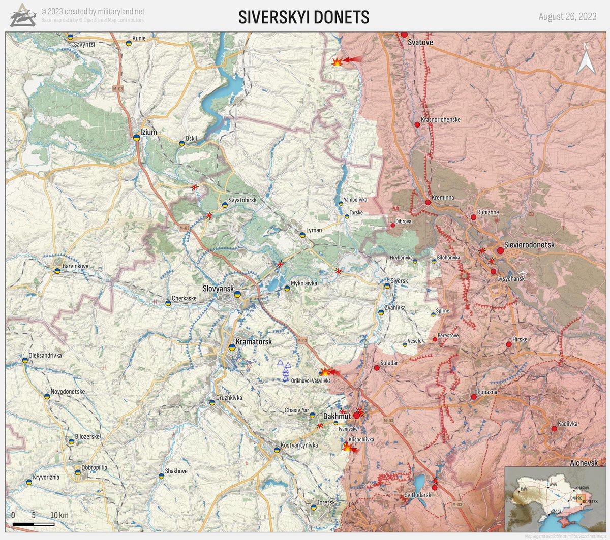
Task: Select the large red Sievierodonetsk marker
Action: tap(500, 250)
